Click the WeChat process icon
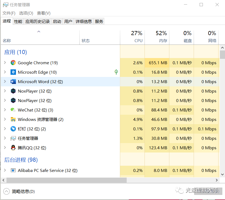The image size is (225, 200). click(13, 110)
